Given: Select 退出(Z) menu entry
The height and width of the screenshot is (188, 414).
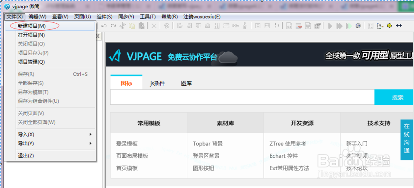Looking at the screenshot, I should tap(50, 156).
